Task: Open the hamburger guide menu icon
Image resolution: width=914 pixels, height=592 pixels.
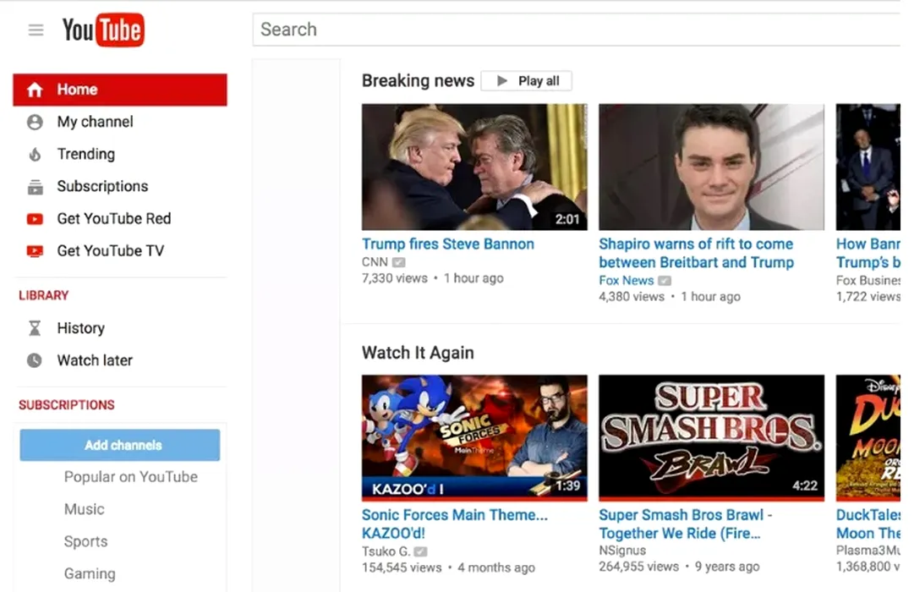Action: click(36, 30)
